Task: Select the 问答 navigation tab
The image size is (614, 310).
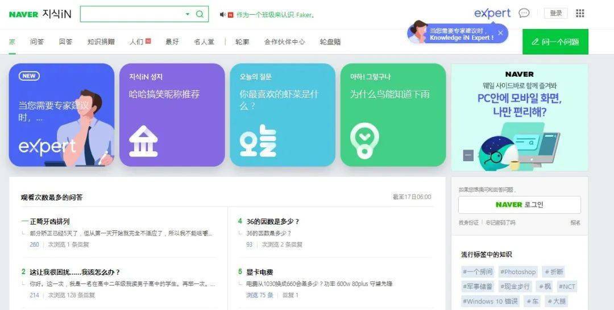Action: pos(37,42)
